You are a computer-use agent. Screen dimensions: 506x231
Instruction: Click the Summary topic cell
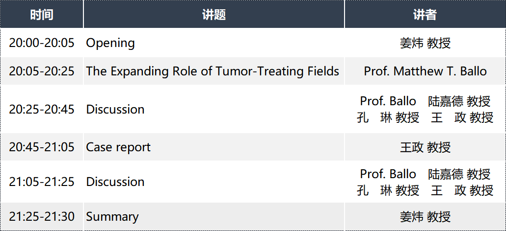pos(214,216)
